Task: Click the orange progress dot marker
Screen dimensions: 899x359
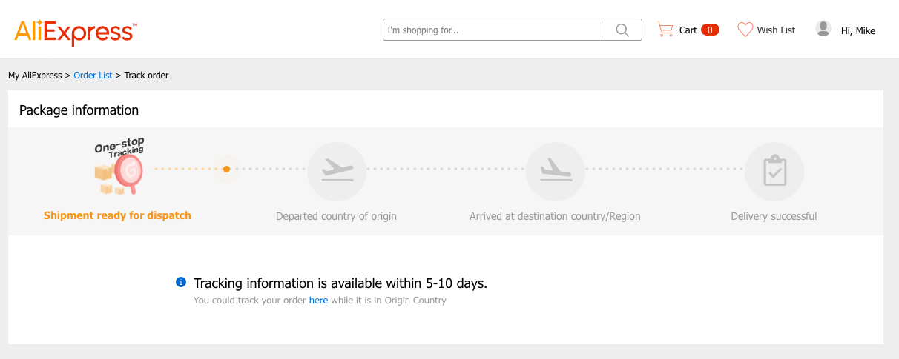Action: [226, 169]
